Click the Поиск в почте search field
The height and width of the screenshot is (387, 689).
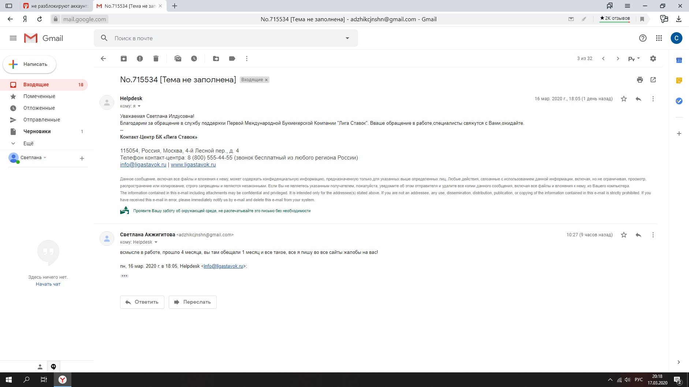pyautogui.click(x=220, y=38)
